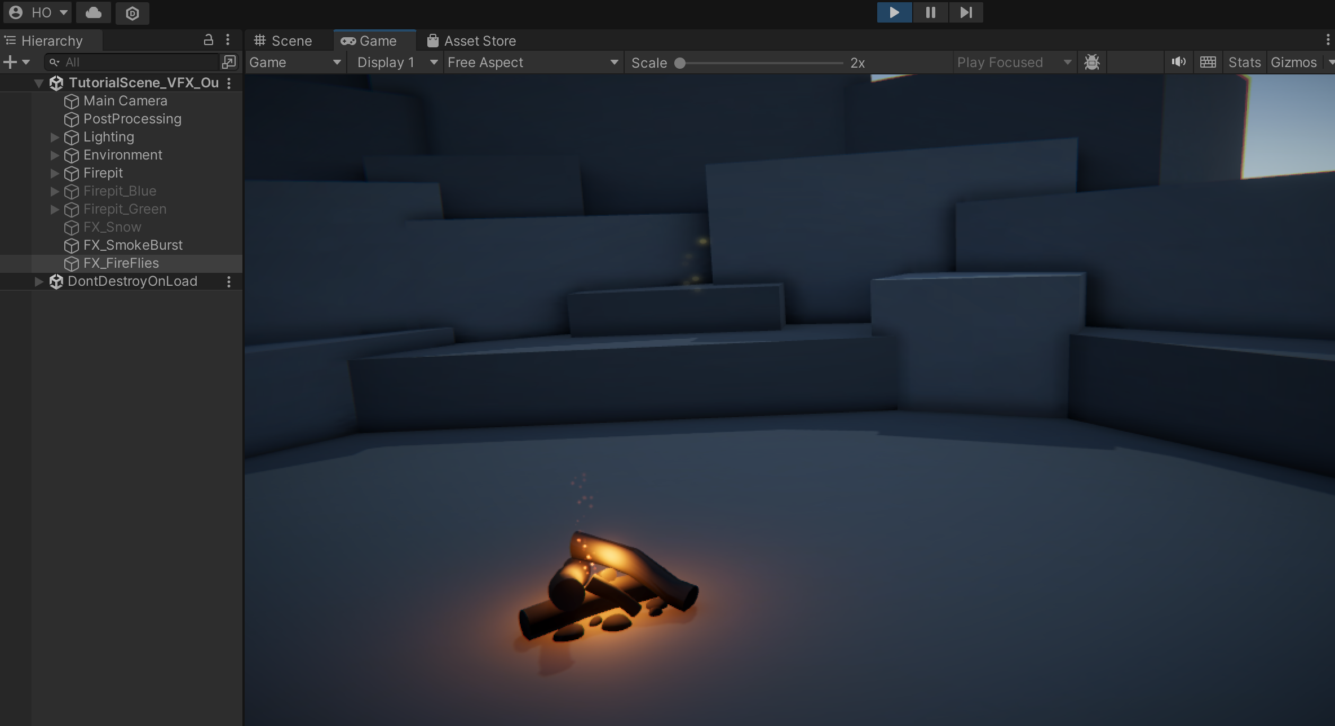The height and width of the screenshot is (726, 1335).
Task: Expand the Environment object in the Hierarchy
Action: coord(54,155)
